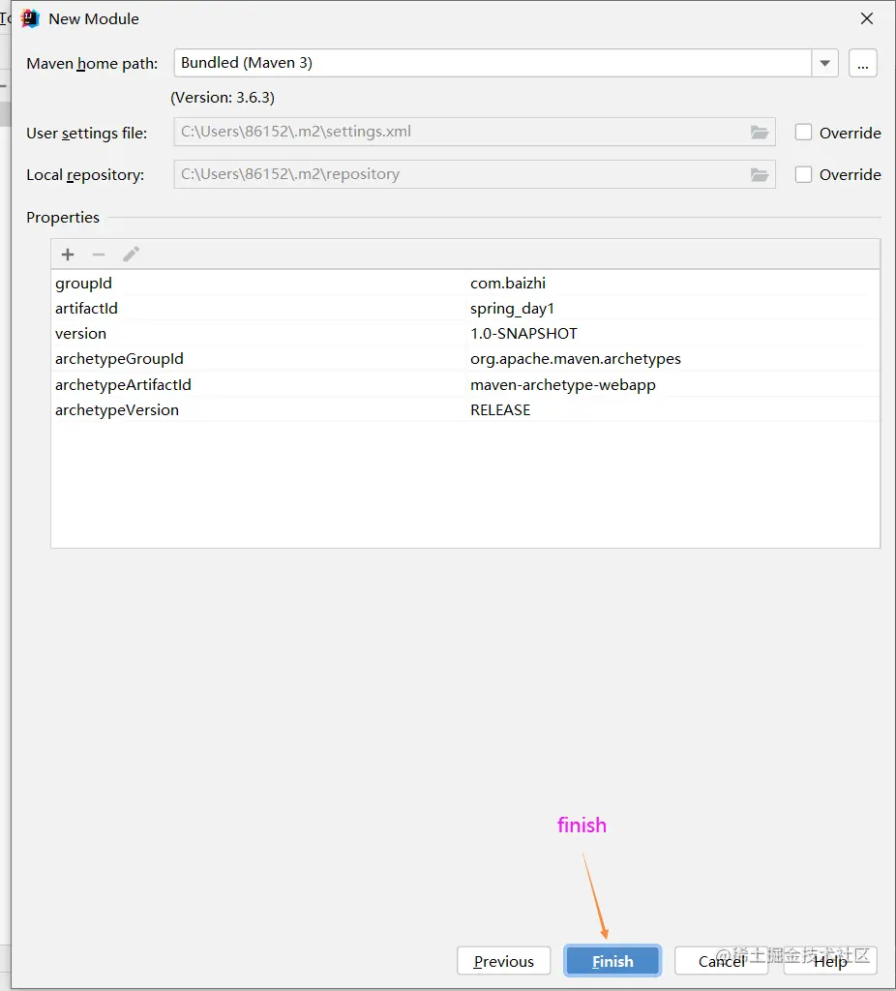Click the Local repository path field
Image resolution: width=896 pixels, height=991 pixels.
(x=474, y=174)
